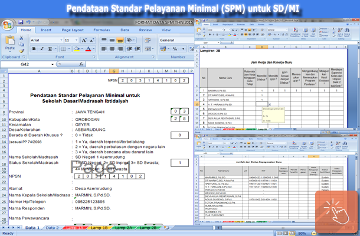This screenshot has height=236, width=360.
Task: Toggle Center horizontal alignment
Action: [x=112, y=49]
